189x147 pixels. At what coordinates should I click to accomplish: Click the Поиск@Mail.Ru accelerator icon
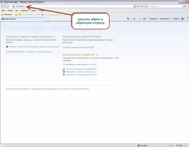[64, 69]
